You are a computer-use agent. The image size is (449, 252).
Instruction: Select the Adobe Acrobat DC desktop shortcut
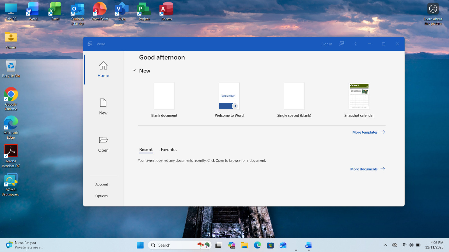(x=11, y=156)
